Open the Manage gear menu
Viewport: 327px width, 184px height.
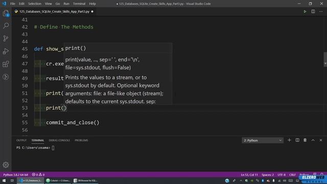(6, 165)
